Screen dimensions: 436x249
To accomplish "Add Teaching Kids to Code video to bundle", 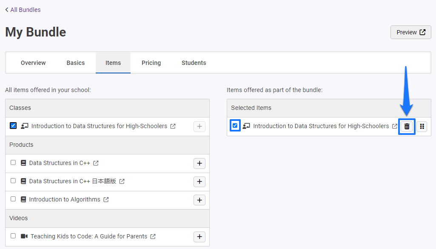I will (199, 237).
